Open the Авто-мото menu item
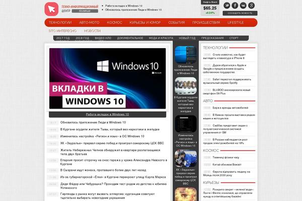 [x=89, y=23]
